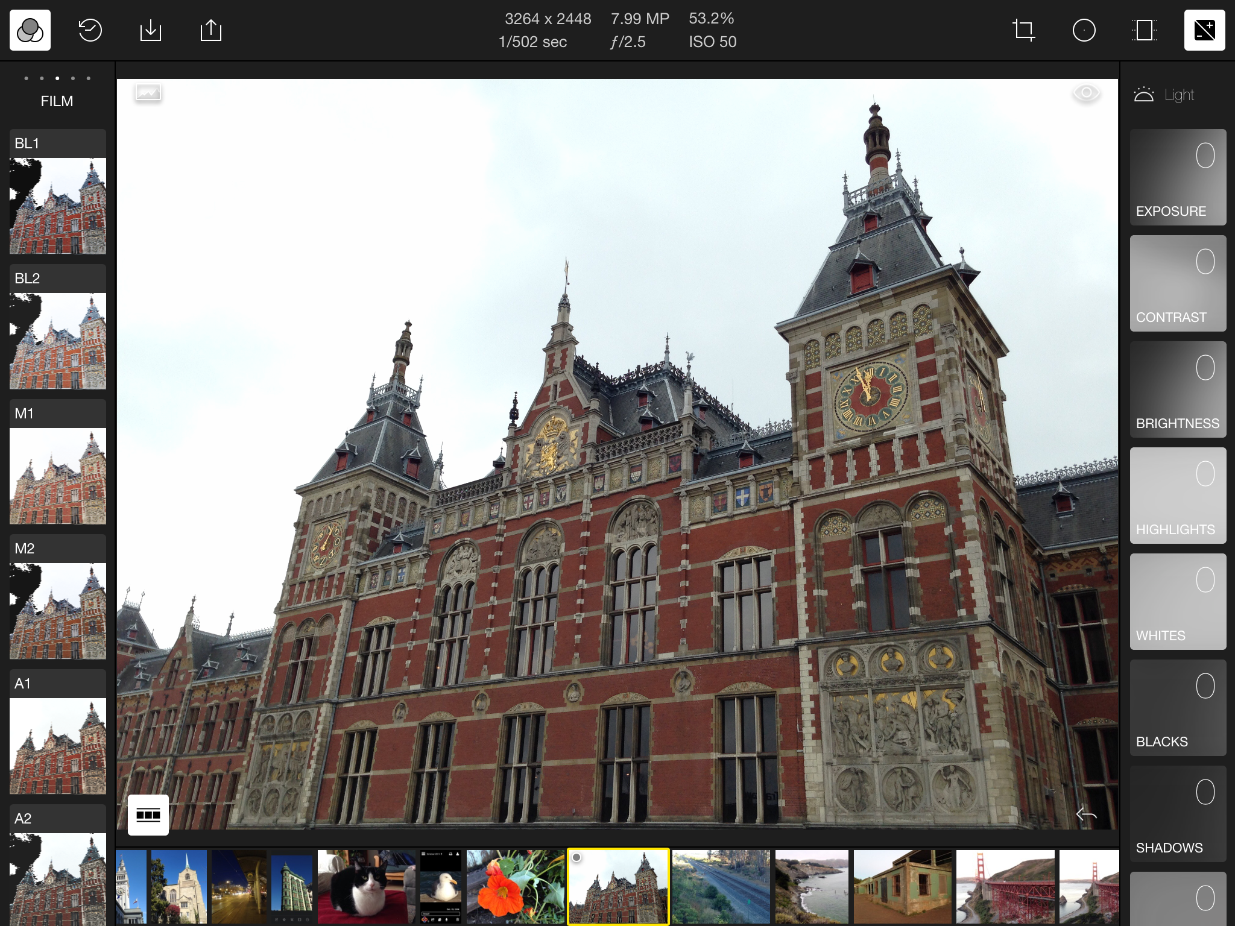Click the 7.99 MP megapixel readout
This screenshot has width=1235, height=926.
coord(640,19)
